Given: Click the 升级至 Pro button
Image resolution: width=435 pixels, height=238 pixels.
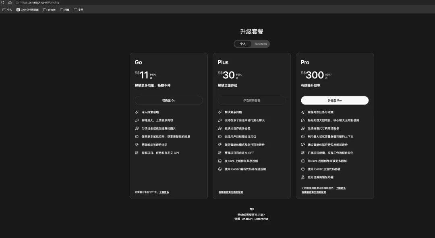Looking at the screenshot, I should 335,100.
